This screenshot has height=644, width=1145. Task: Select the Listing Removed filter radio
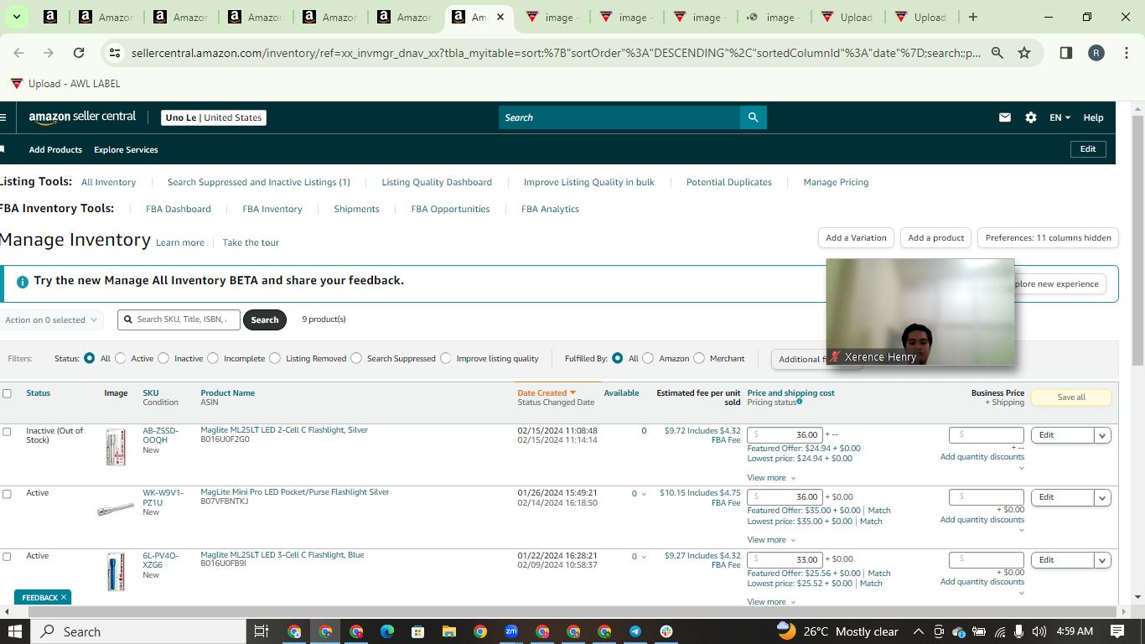[x=275, y=358]
